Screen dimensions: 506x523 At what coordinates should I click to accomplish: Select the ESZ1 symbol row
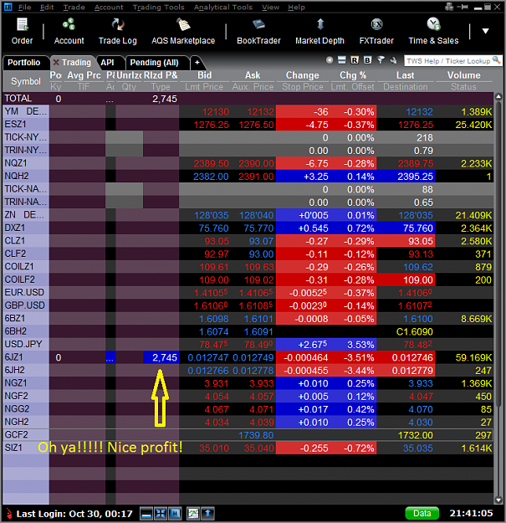click(248, 125)
